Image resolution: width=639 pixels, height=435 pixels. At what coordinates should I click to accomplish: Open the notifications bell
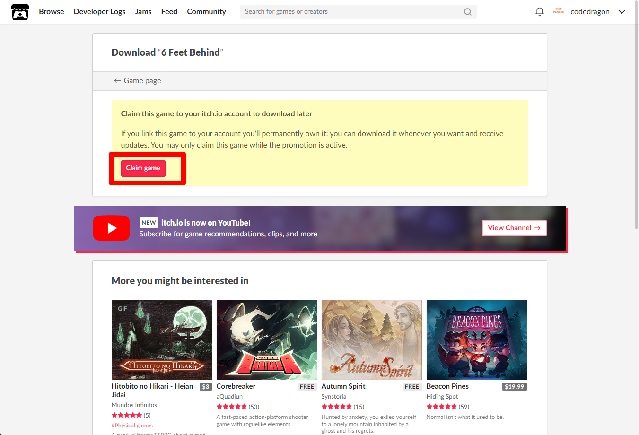tap(539, 12)
